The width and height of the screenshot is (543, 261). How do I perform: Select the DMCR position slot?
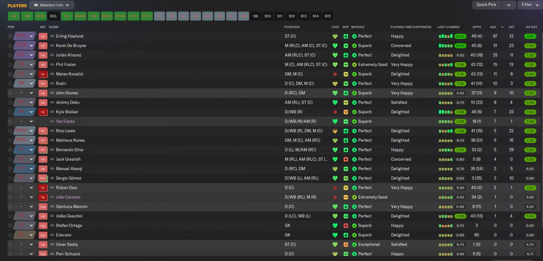pyautogui.click(x=80, y=16)
